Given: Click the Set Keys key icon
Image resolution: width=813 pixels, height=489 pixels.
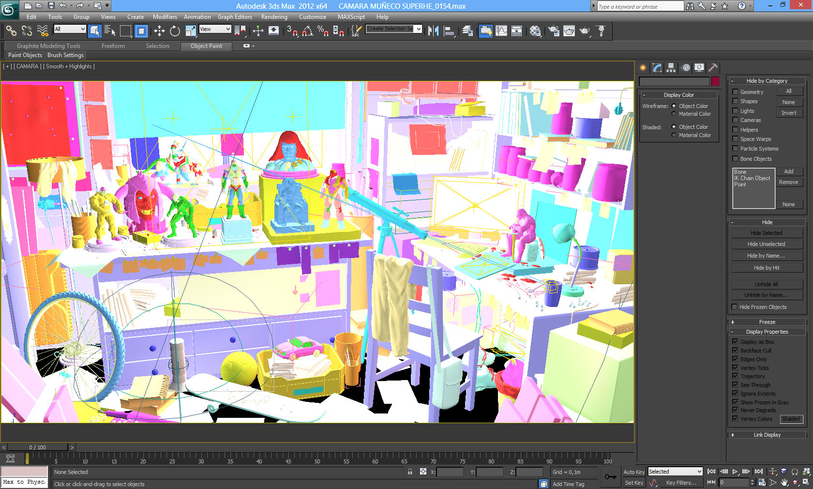Looking at the screenshot, I should [611, 477].
